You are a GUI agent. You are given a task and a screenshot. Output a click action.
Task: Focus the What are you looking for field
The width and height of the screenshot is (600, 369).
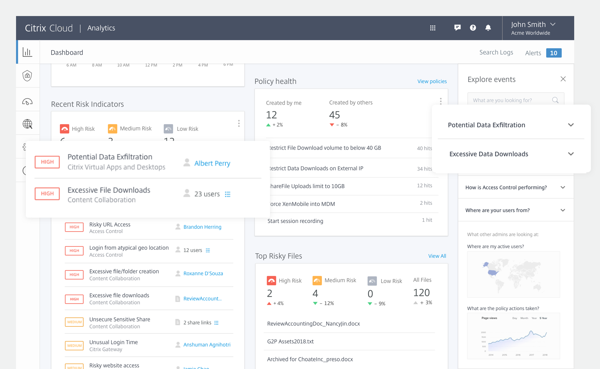pos(516,100)
